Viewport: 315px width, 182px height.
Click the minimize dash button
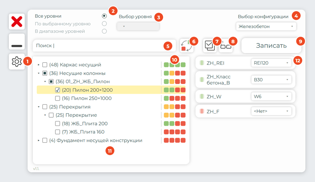17,42
